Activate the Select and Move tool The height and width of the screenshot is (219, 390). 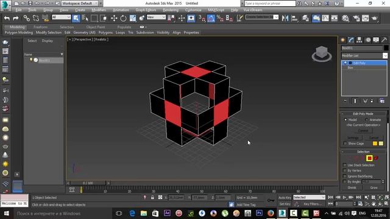coord(114,18)
